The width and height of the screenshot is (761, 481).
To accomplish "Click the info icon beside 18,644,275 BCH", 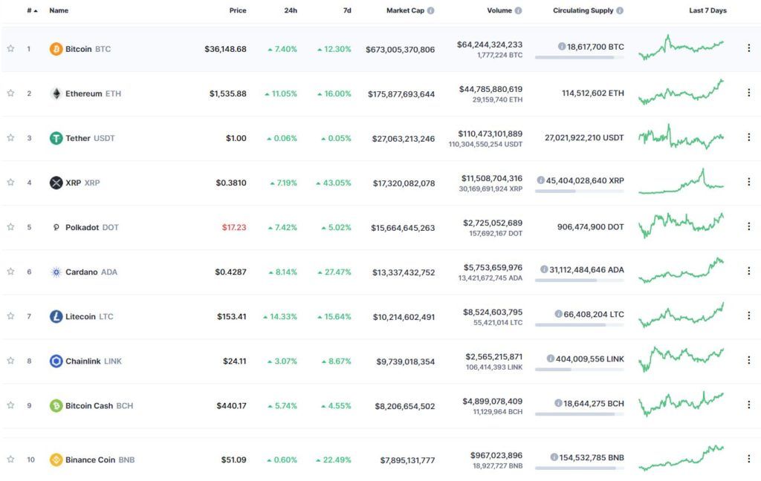I will 558,403.
